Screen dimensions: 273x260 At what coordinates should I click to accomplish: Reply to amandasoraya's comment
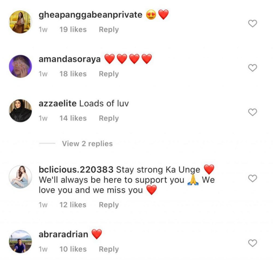click(109, 74)
